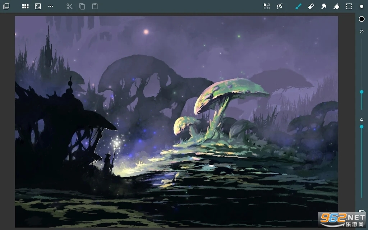Select the paint bucket fill tool
This screenshot has width=368, height=230.
pyautogui.click(x=336, y=6)
